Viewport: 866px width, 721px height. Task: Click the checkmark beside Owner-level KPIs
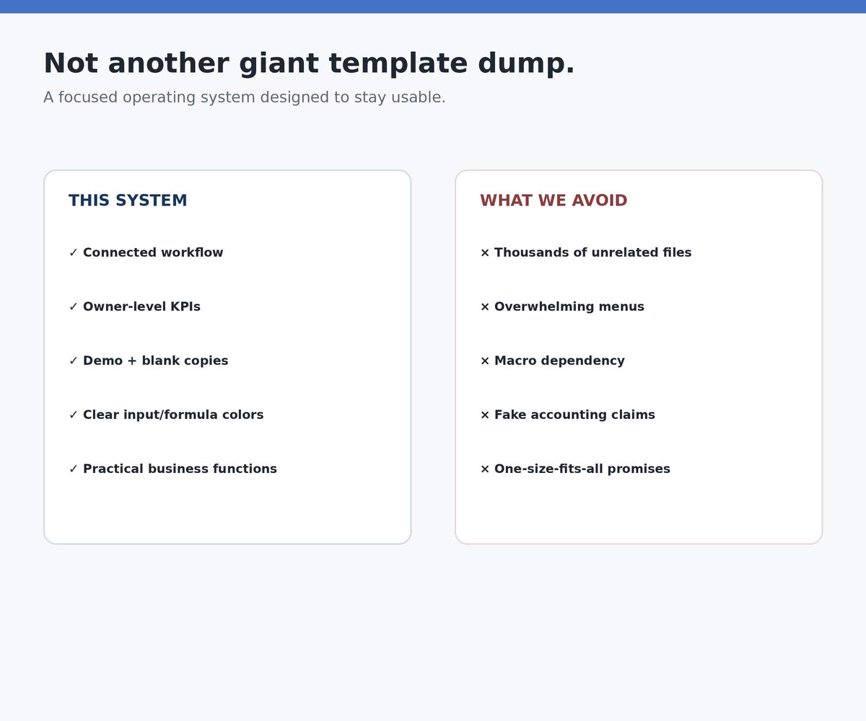pyautogui.click(x=73, y=306)
